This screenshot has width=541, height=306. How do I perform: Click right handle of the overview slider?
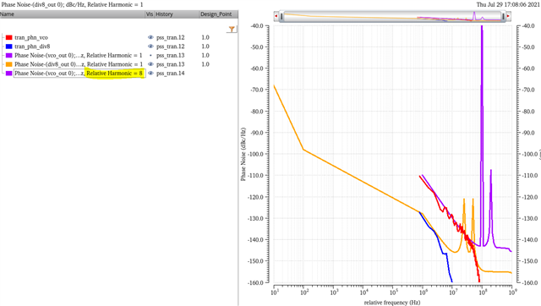(x=503, y=16)
